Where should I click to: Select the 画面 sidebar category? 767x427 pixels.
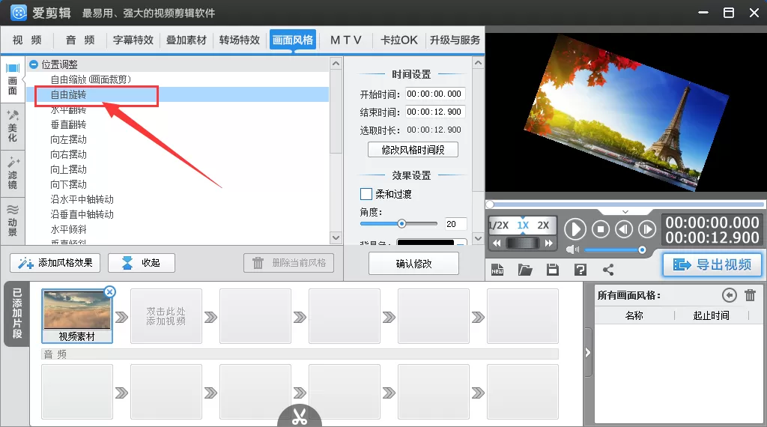13,79
